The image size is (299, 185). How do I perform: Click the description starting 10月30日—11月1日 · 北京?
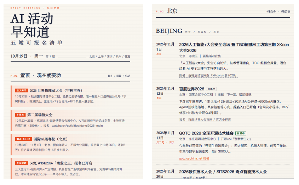(70, 148)
